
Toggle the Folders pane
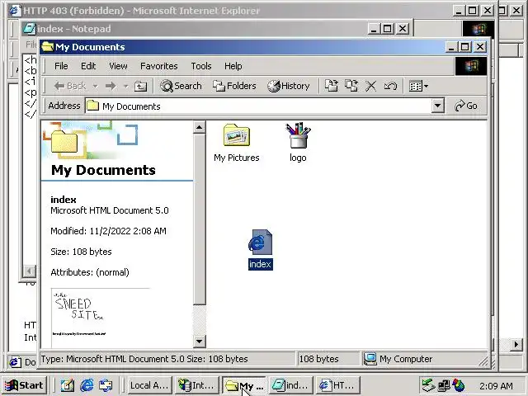[x=234, y=86]
